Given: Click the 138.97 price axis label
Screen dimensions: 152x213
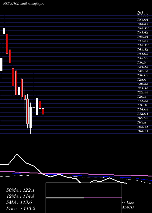Looking at the screenshot, I should tap(143, 58).
